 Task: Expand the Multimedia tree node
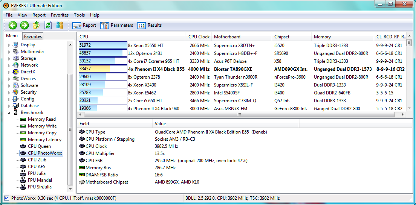[9, 52]
